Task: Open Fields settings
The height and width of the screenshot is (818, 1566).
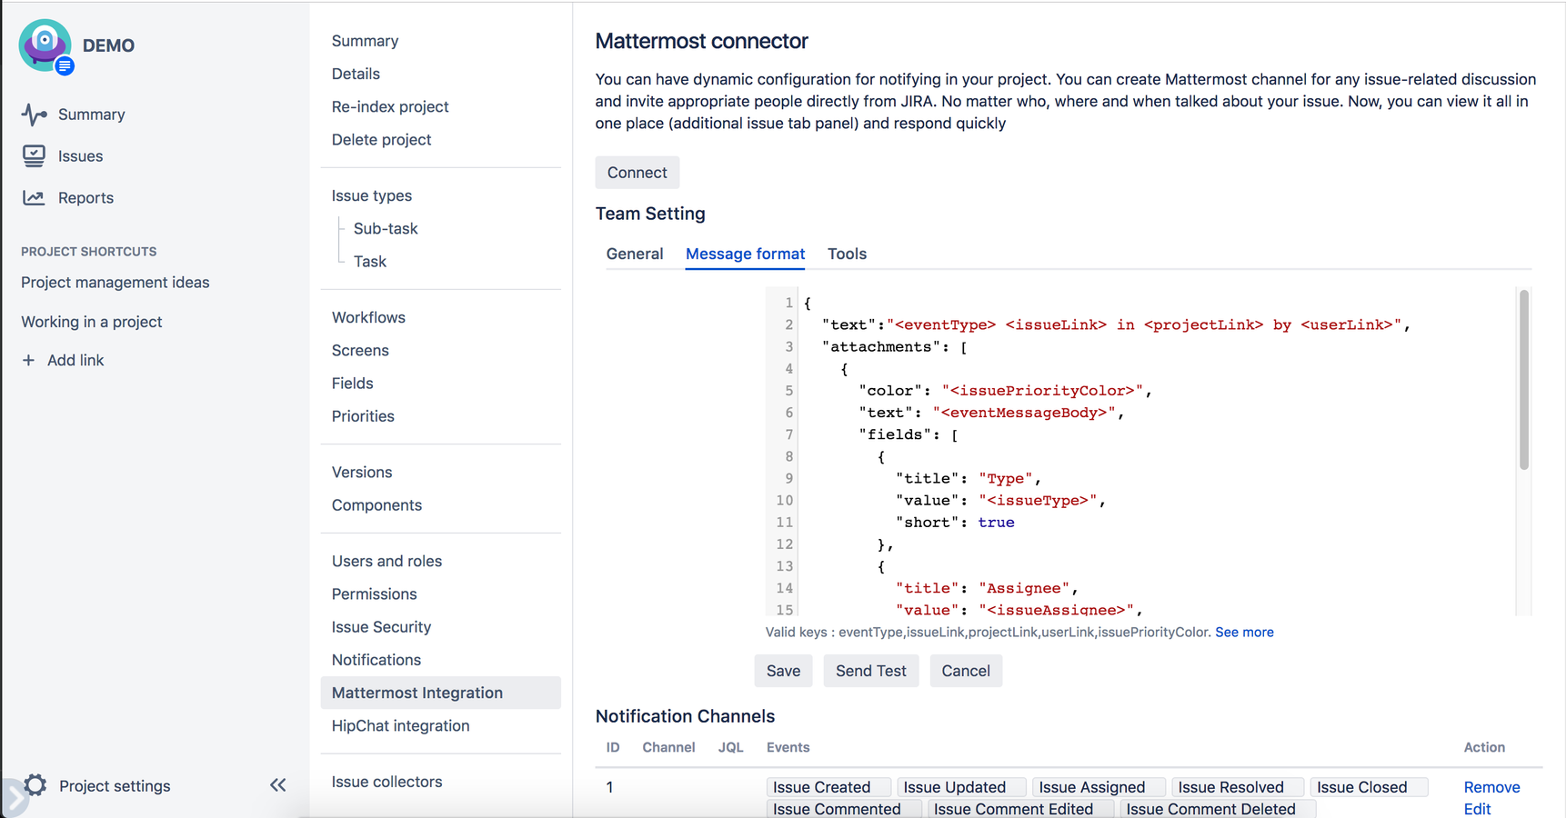Action: click(352, 383)
